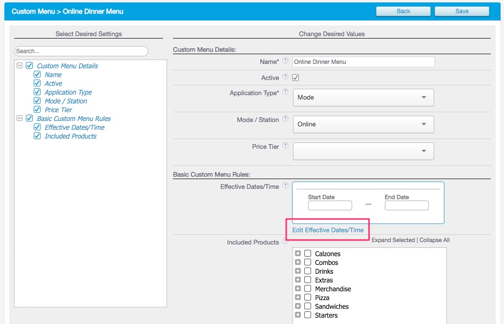This screenshot has height=324, width=504.
Task: Check the Pizza product checkbox
Action: (308, 297)
